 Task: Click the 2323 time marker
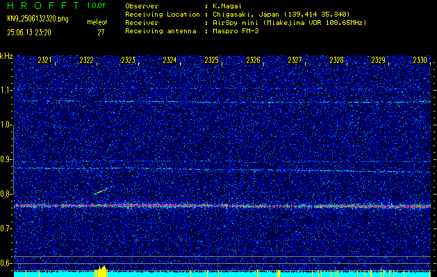click(128, 60)
